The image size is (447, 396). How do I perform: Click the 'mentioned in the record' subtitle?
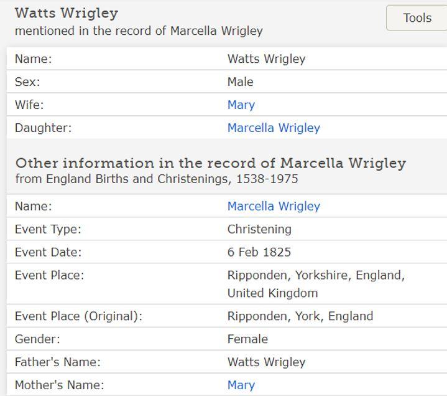point(139,31)
